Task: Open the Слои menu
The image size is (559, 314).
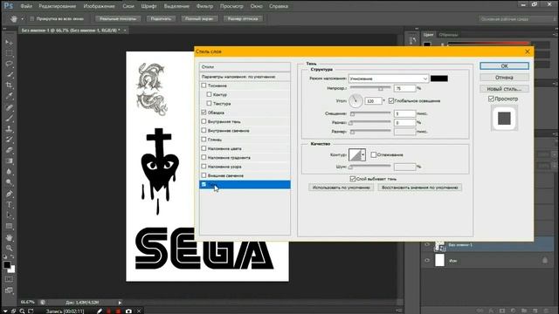Action: pyautogui.click(x=128, y=6)
